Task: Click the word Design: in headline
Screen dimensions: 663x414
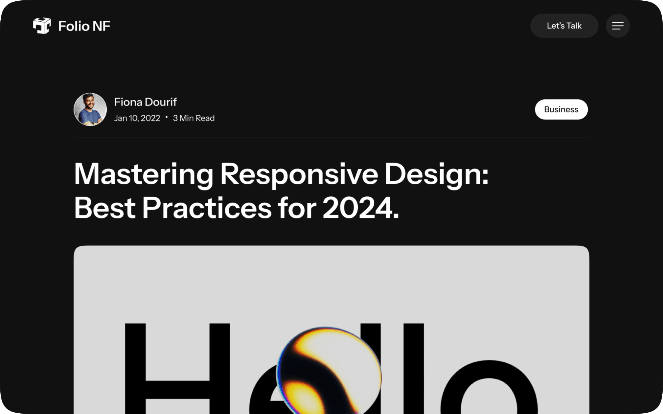Action: coord(436,174)
